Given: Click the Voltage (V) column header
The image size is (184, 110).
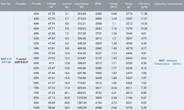Looking at the screenshot, I should coord(51,6).
